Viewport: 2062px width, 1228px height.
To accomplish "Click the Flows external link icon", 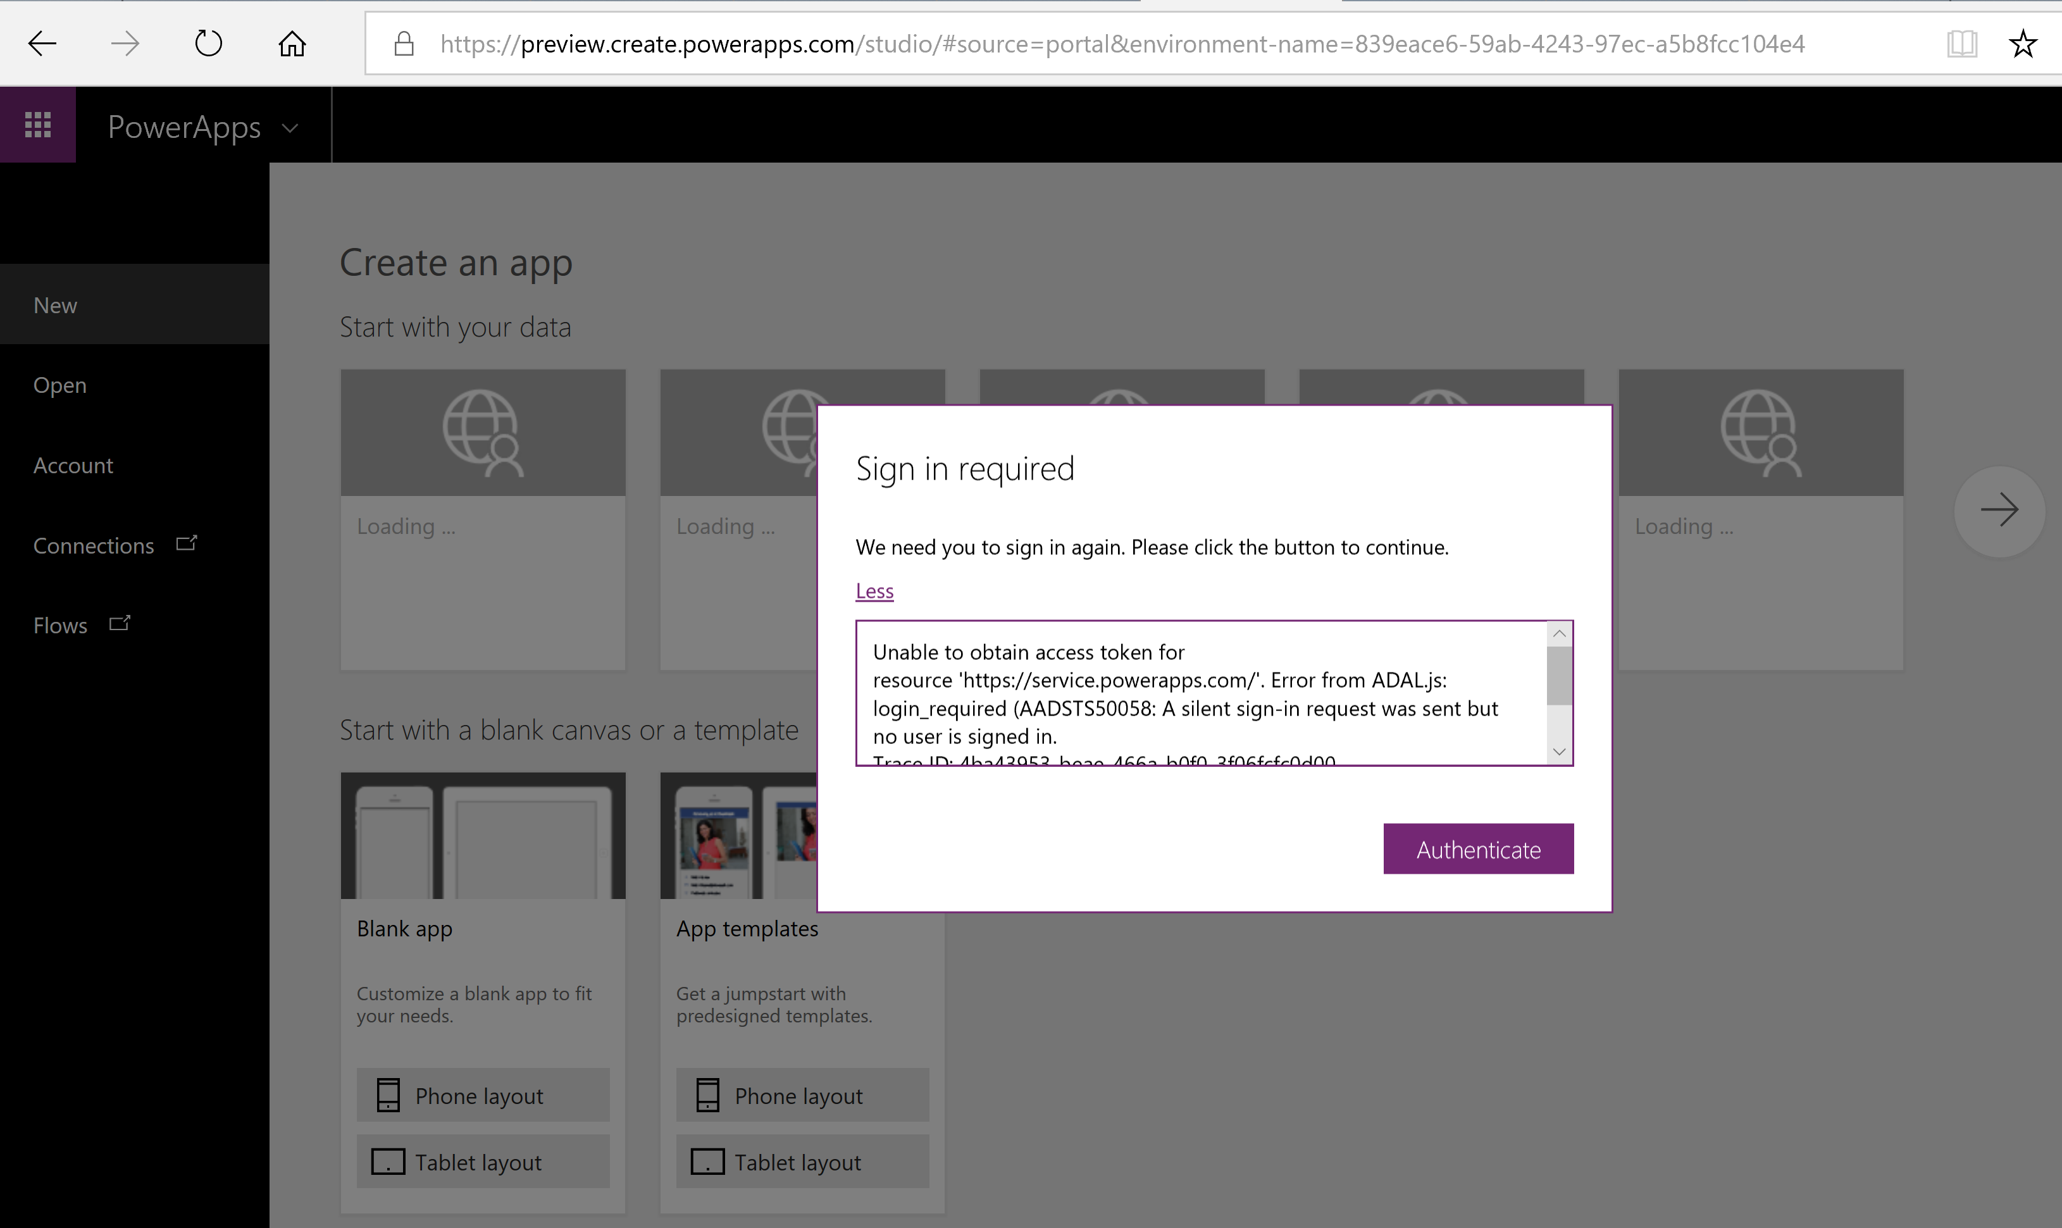I will pos(120,623).
